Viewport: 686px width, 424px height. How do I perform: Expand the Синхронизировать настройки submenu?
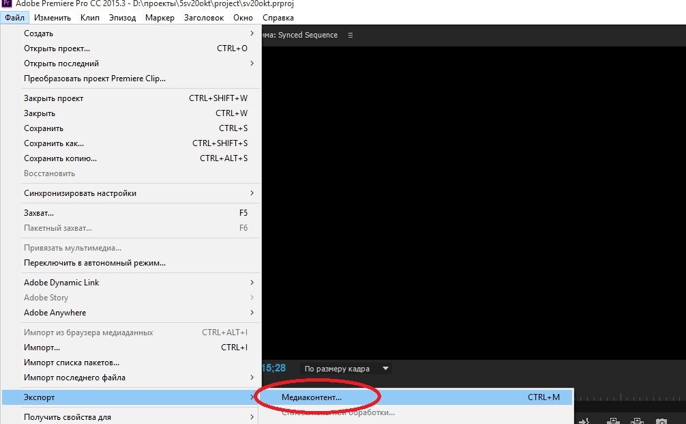131,193
